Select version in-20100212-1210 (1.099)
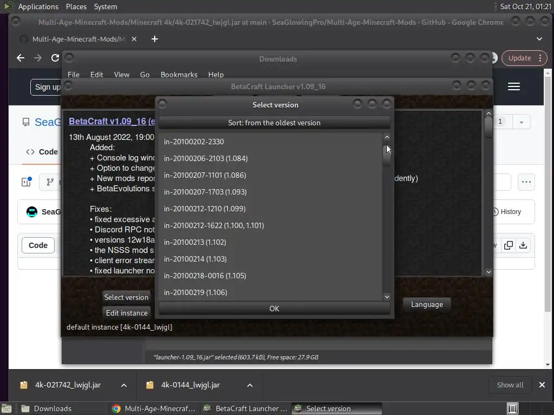The image size is (554, 415). [x=271, y=209]
